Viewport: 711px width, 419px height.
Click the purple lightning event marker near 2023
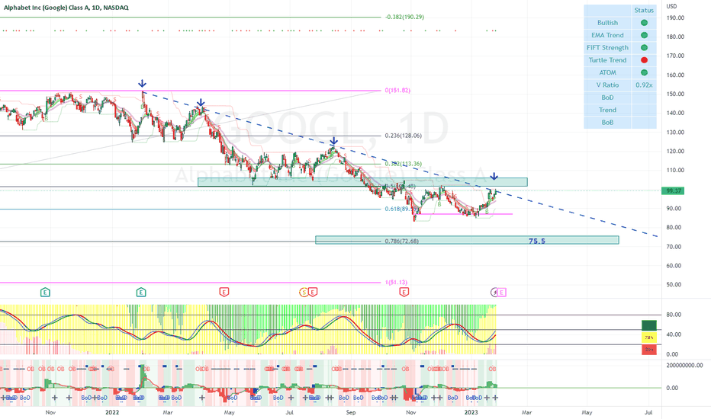[494, 293]
